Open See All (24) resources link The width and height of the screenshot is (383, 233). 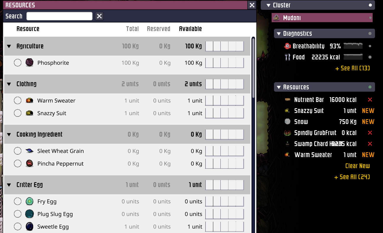point(352,177)
